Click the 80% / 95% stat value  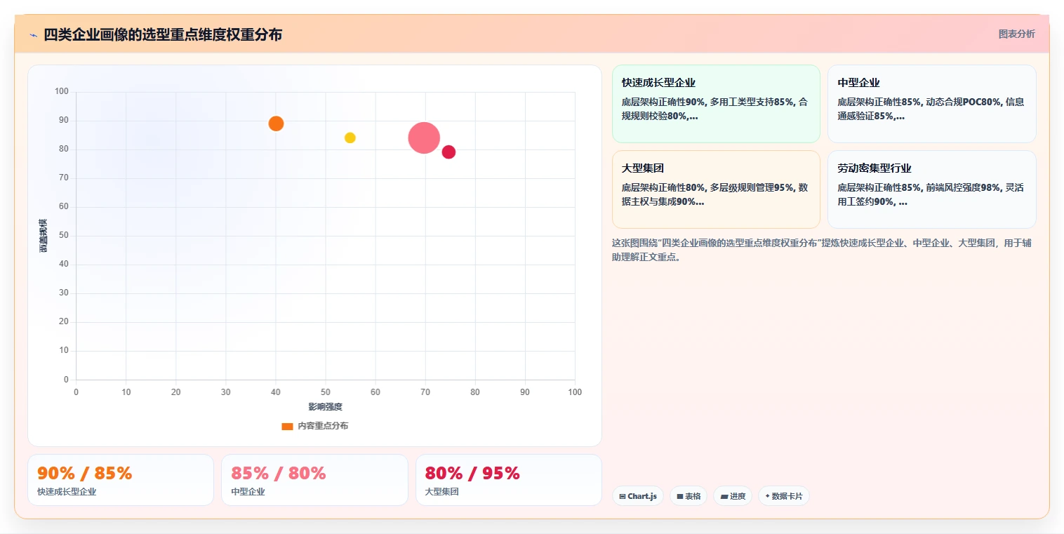(x=472, y=474)
